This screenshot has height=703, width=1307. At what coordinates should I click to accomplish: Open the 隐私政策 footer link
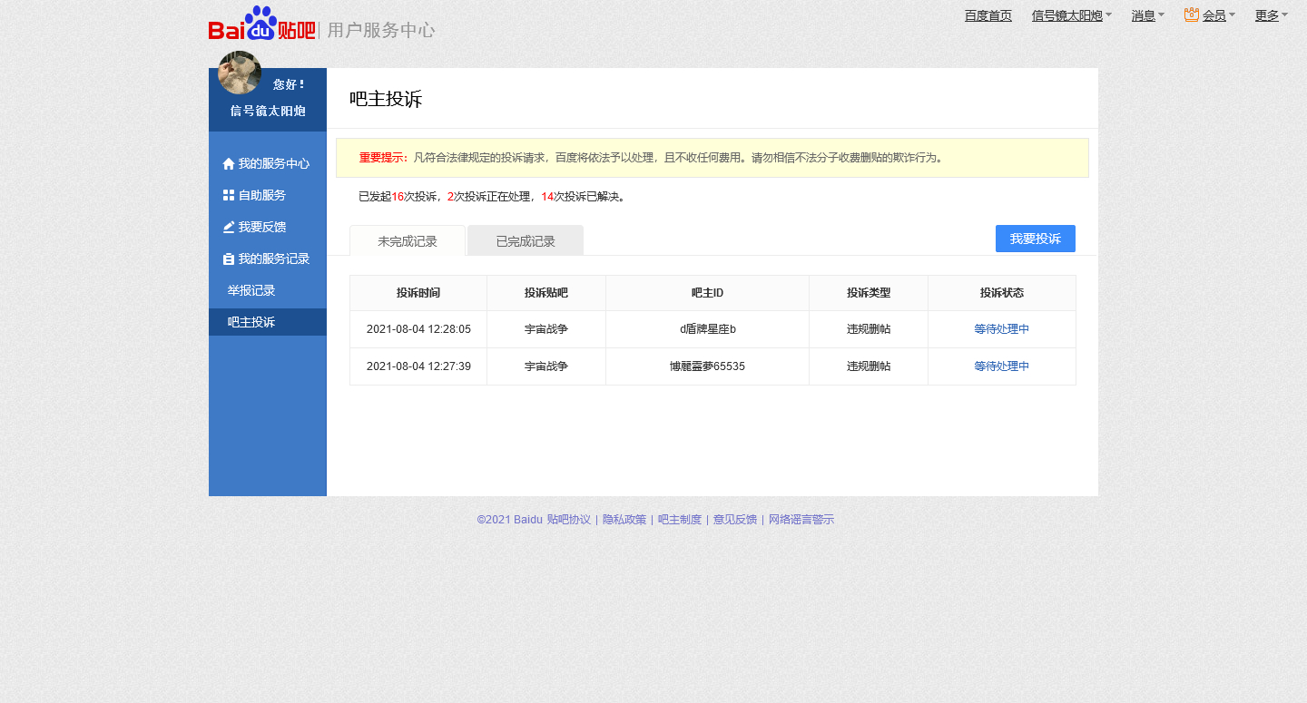(624, 520)
